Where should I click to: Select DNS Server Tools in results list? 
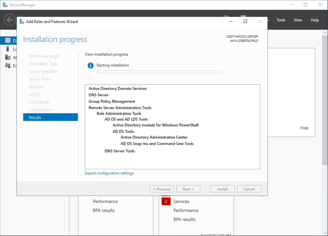point(119,151)
